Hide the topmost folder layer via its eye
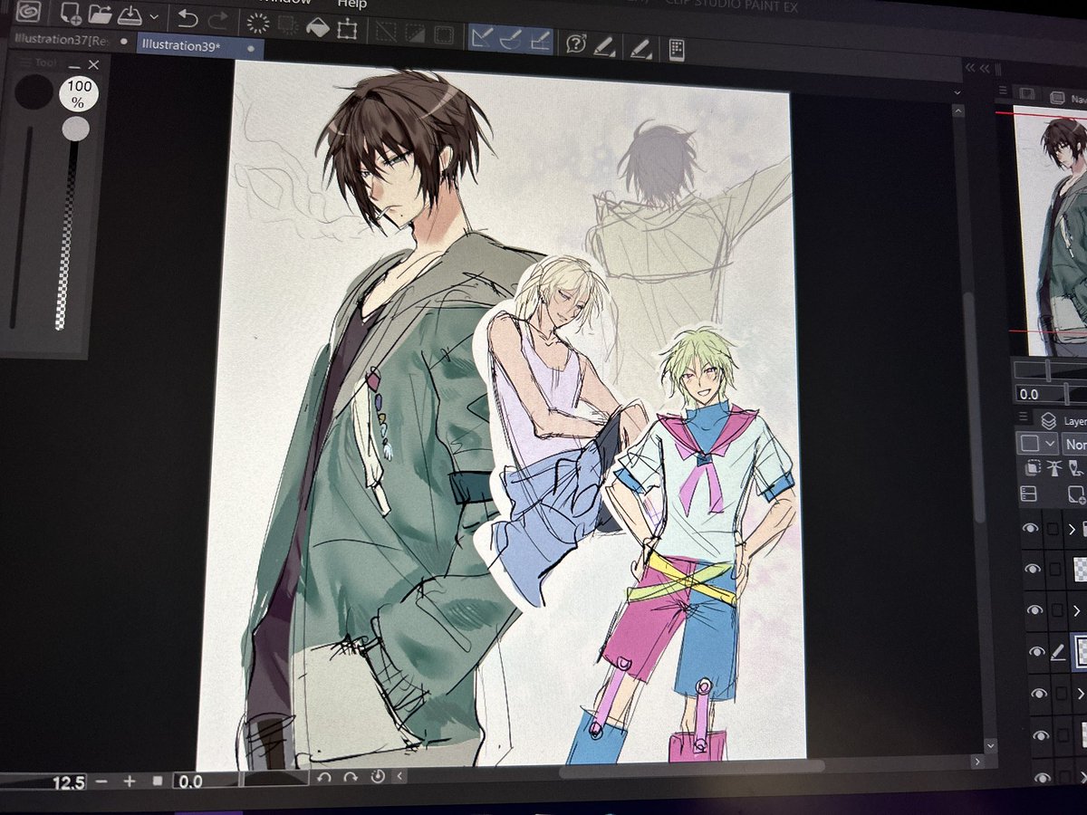This screenshot has width=1087, height=815. (1031, 529)
